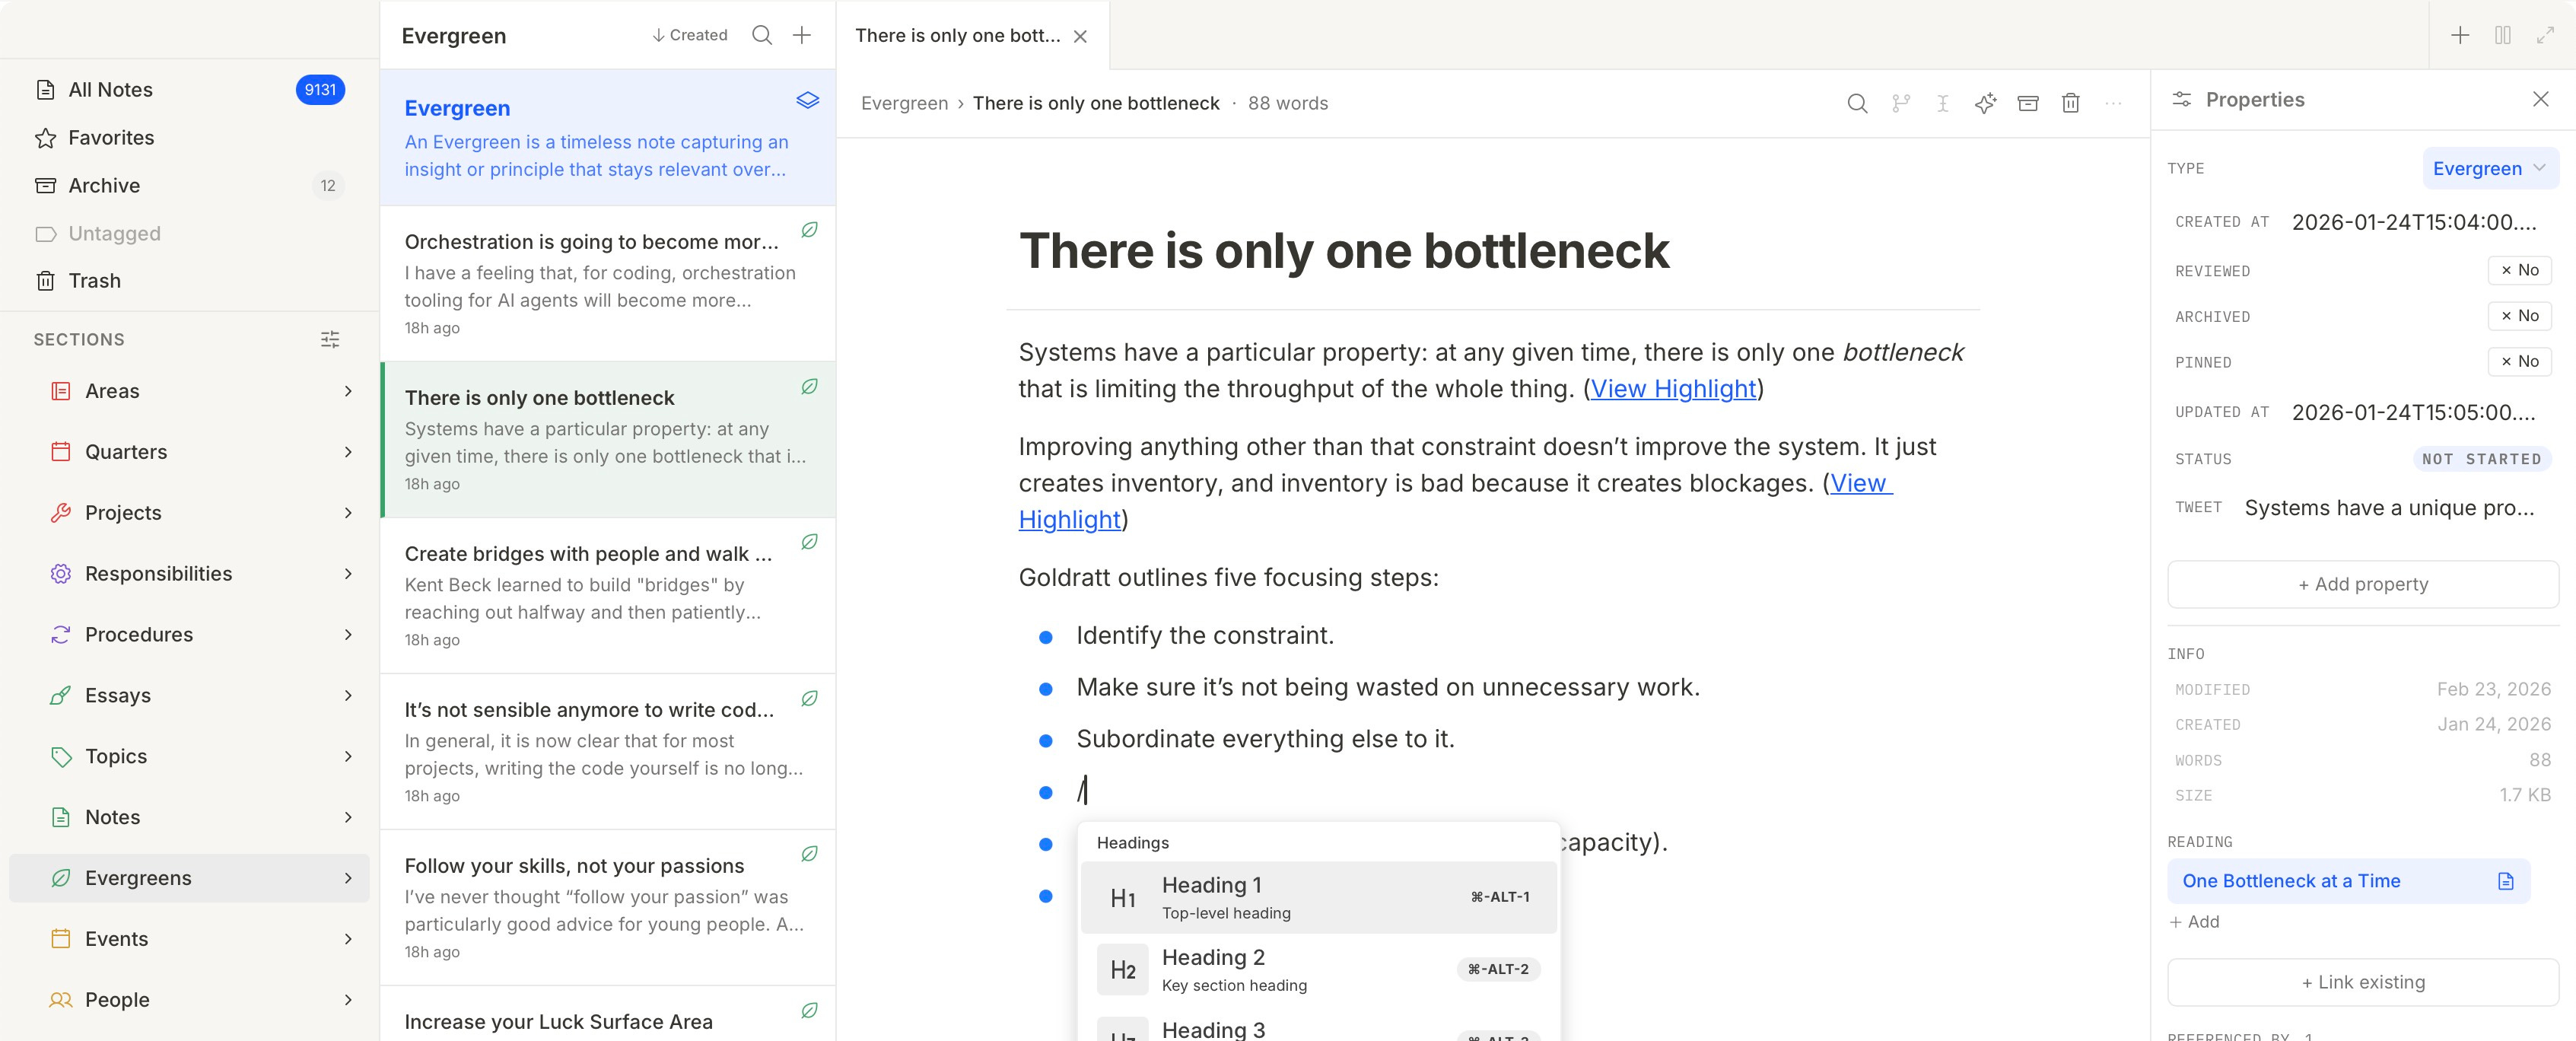The image size is (2576, 1041).
Task: Create new note with list plus icon
Action: tap(801, 35)
